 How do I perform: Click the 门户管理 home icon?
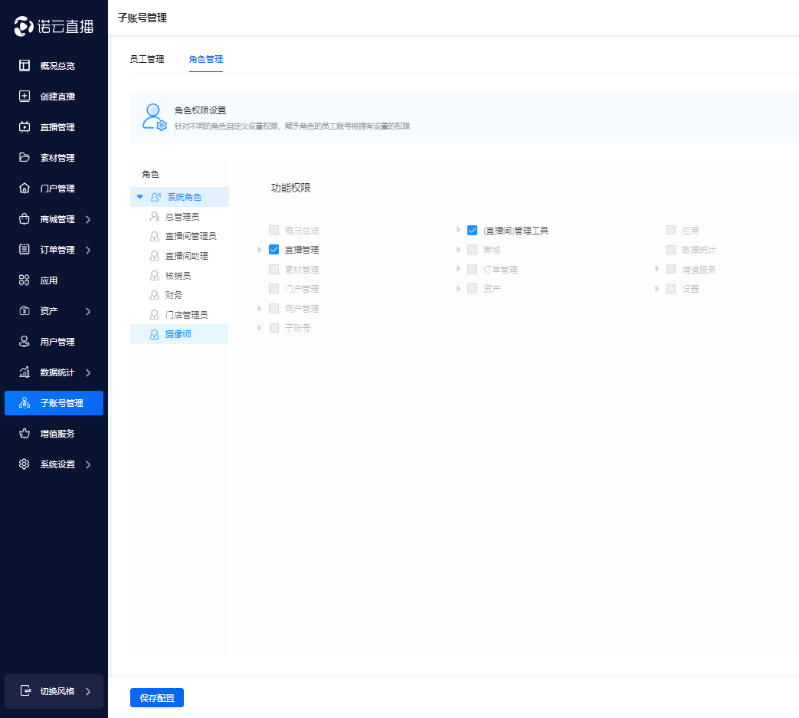tap(25, 189)
